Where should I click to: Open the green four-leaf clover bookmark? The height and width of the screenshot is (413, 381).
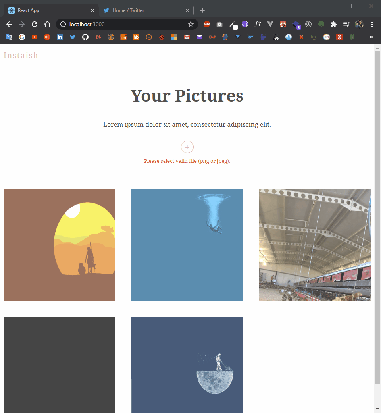[352, 37]
